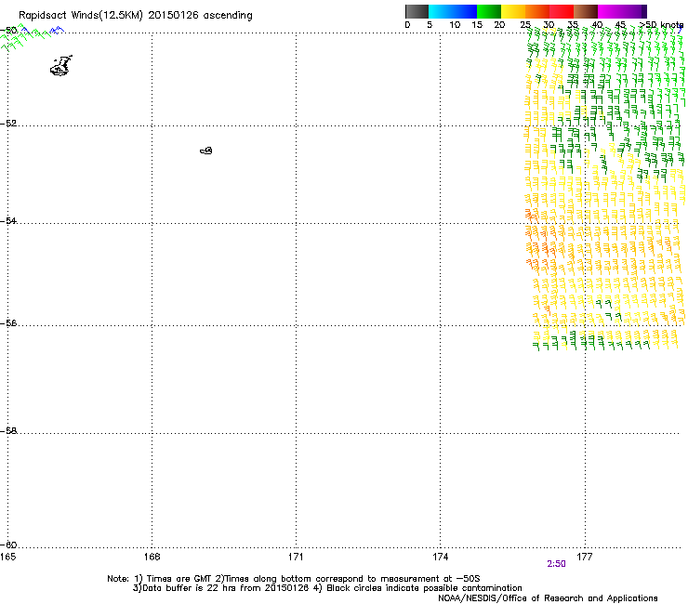This screenshot has width=688, height=604.
Task: Click the 'Note: 1) Times are GMT' line
Action: (294, 579)
